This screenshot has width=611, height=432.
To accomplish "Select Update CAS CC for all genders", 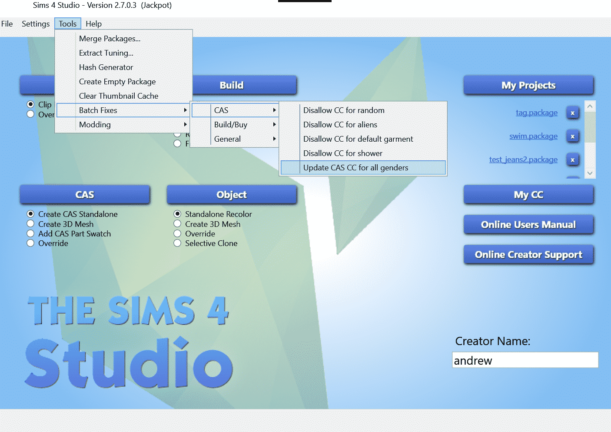I will pos(355,167).
